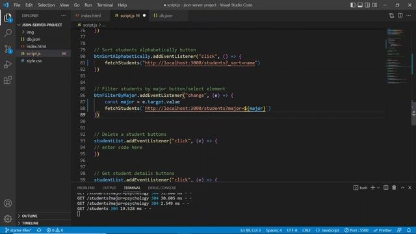This screenshot has height=234, width=416.
Task: Open the Explorer view in activity bar
Action: (x=8, y=18)
